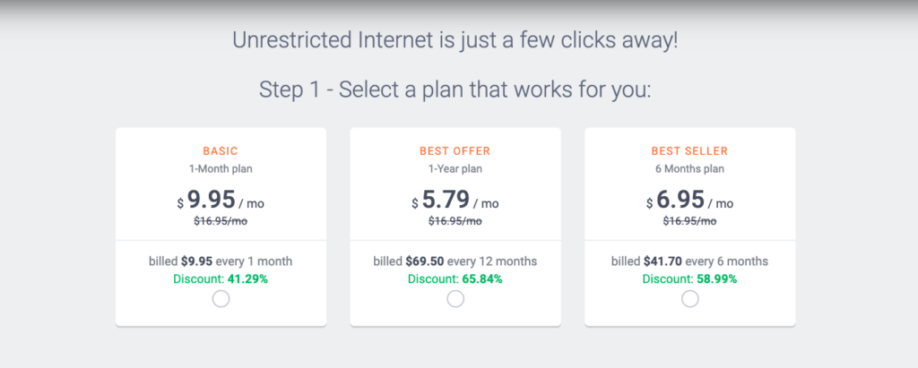Screen dimensions: 918x368
Task: Click billed $41.70 every 6 months text
Action: click(x=689, y=261)
